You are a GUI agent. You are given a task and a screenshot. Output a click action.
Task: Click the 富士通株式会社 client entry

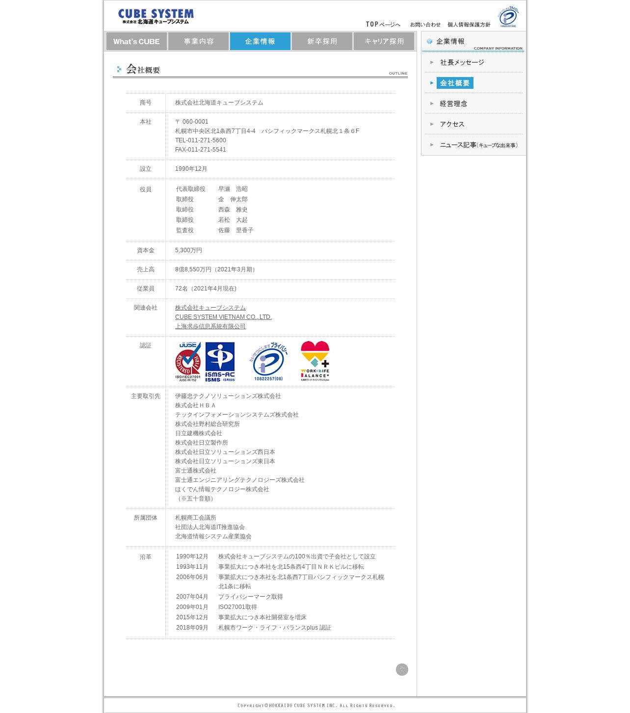tap(196, 471)
